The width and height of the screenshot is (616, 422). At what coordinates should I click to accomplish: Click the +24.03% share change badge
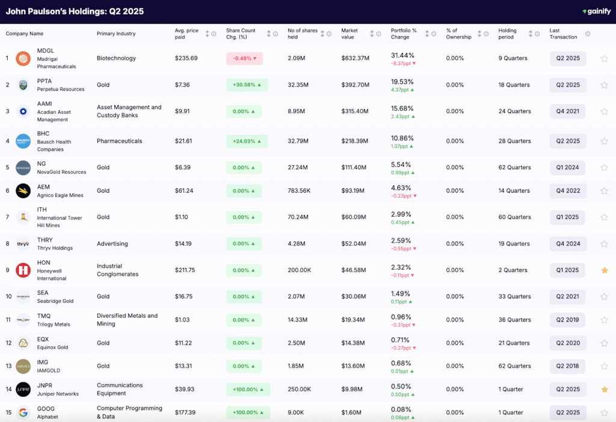click(x=247, y=141)
